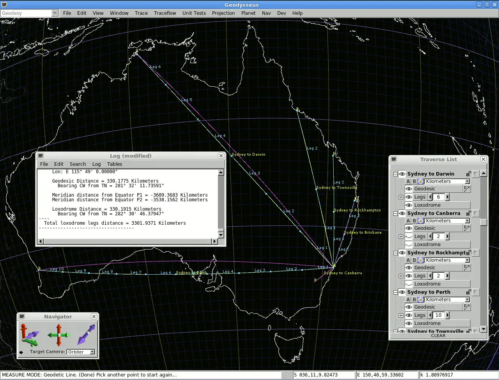
Task: Click the color gear icon for Sydney to Canberra
Action: click(421, 221)
